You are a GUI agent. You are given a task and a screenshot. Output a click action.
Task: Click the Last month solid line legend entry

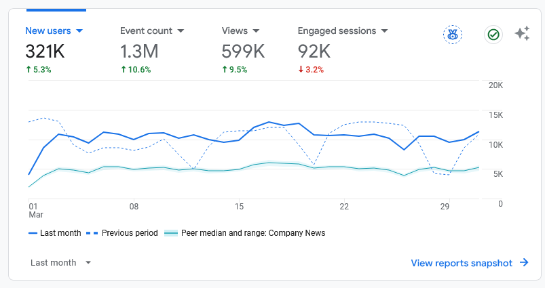point(54,233)
